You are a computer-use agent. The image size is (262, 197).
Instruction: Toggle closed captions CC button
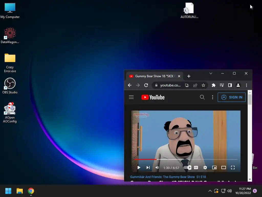tap(196, 168)
